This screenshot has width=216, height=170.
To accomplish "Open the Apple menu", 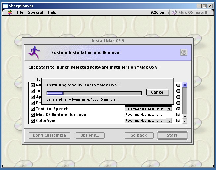I will point(10,12).
